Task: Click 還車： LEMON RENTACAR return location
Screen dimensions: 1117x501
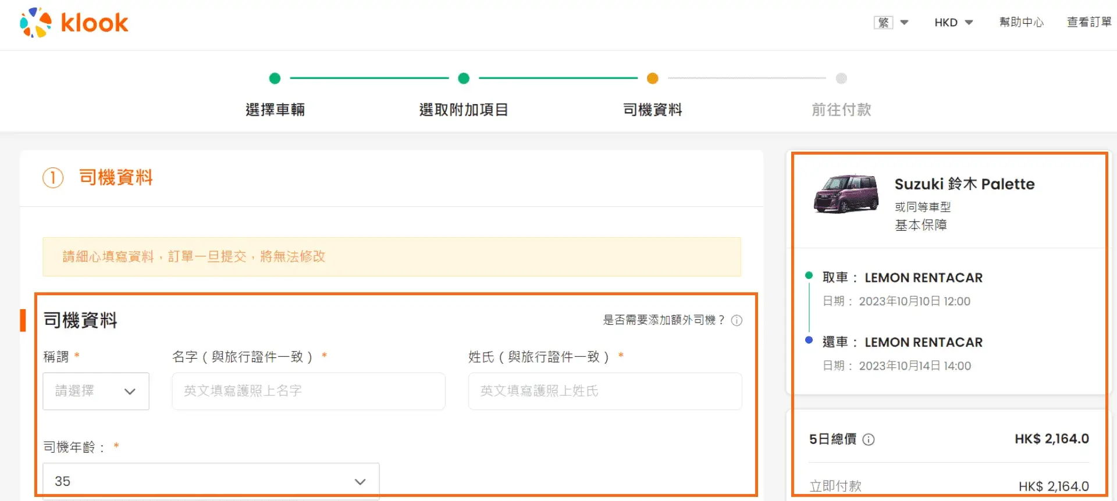Action: point(902,342)
